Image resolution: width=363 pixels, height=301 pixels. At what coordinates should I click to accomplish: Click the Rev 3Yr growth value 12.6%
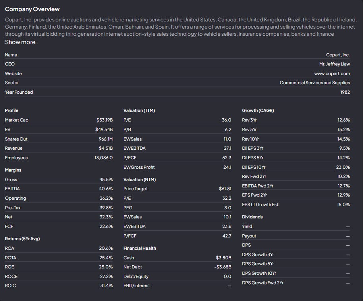[x=344, y=120]
